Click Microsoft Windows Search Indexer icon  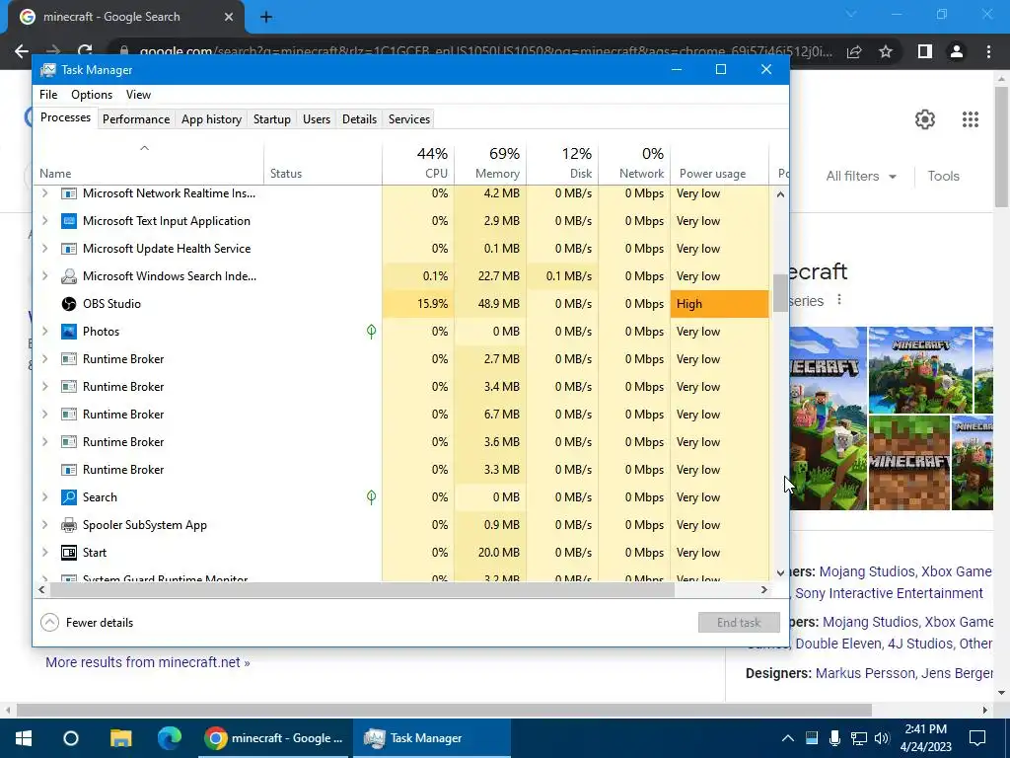coord(69,276)
